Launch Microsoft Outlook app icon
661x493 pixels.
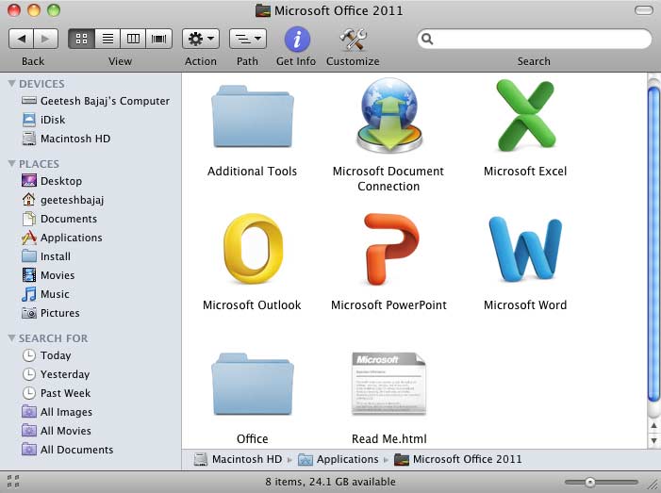coord(253,249)
